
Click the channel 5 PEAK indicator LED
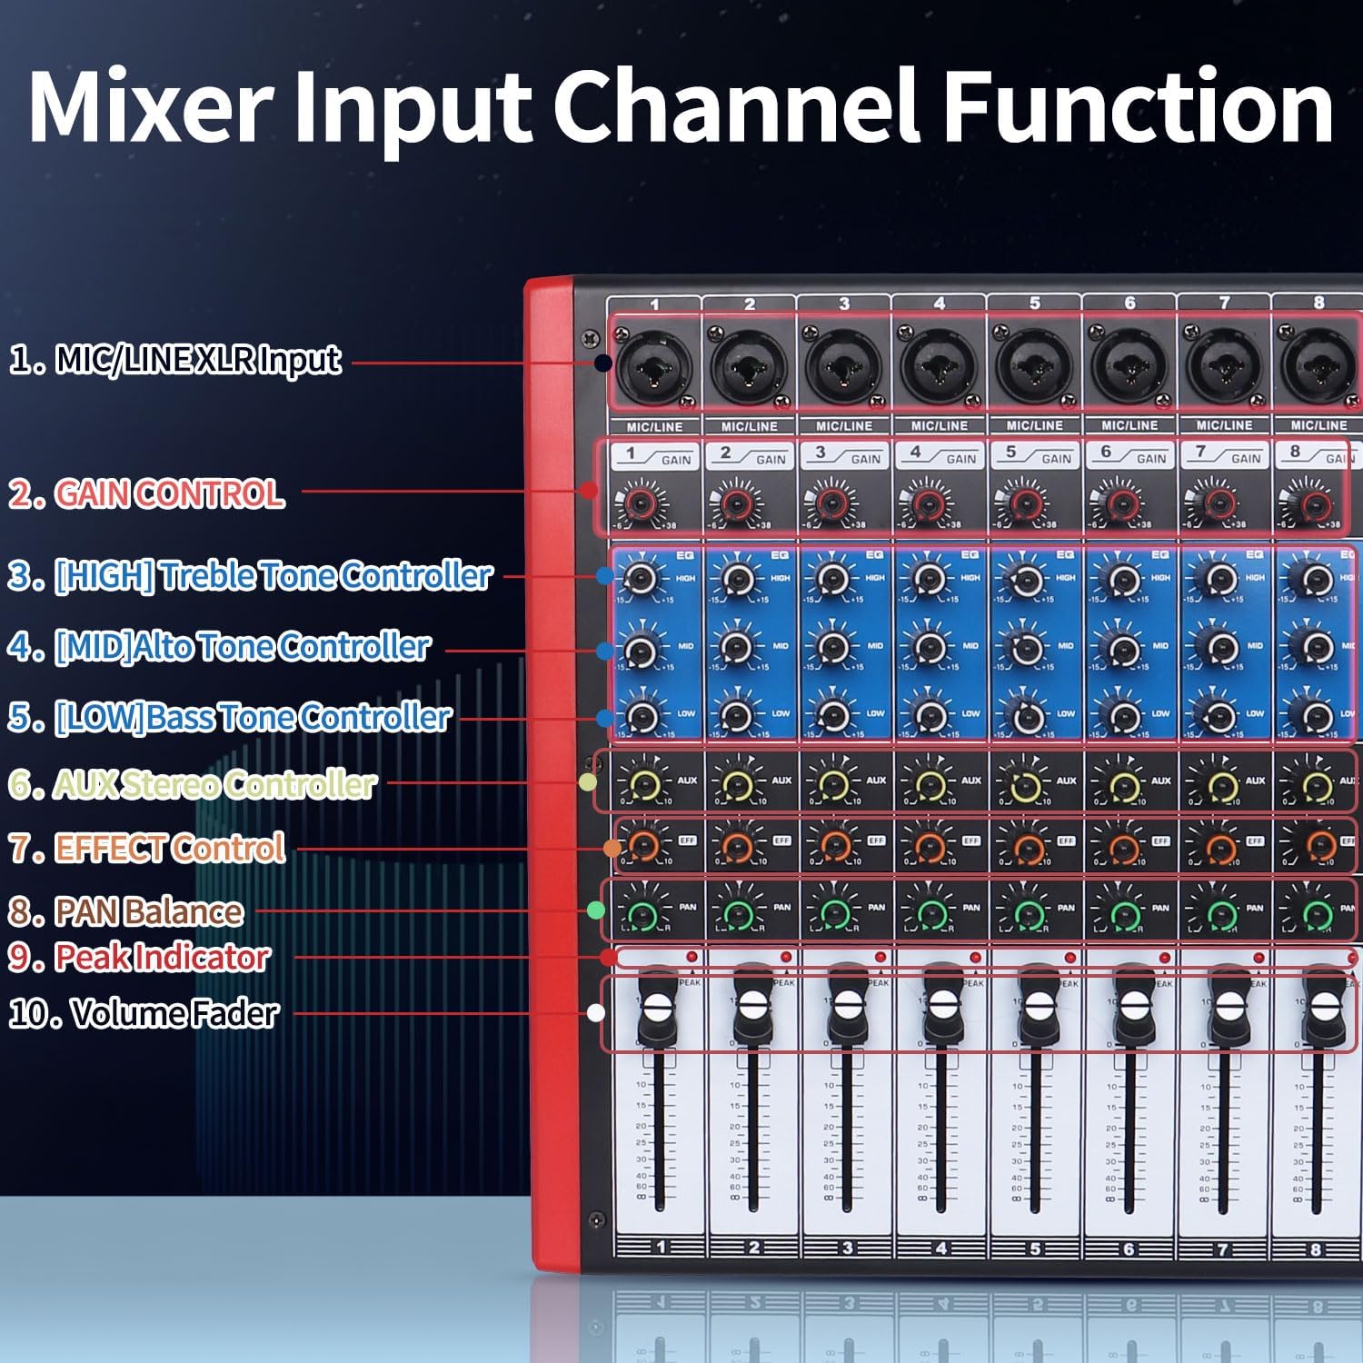click(1070, 957)
